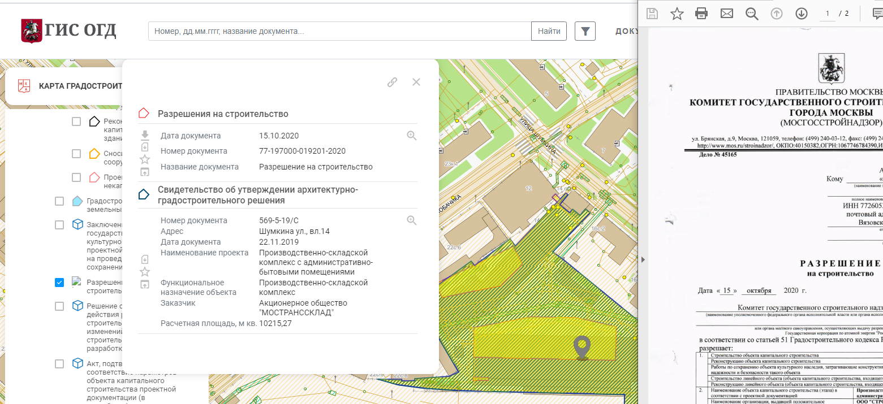Click the МКА map icon beside КАРТА ГРАДОСТРОИТ
This screenshot has height=404, width=883.
(24, 86)
